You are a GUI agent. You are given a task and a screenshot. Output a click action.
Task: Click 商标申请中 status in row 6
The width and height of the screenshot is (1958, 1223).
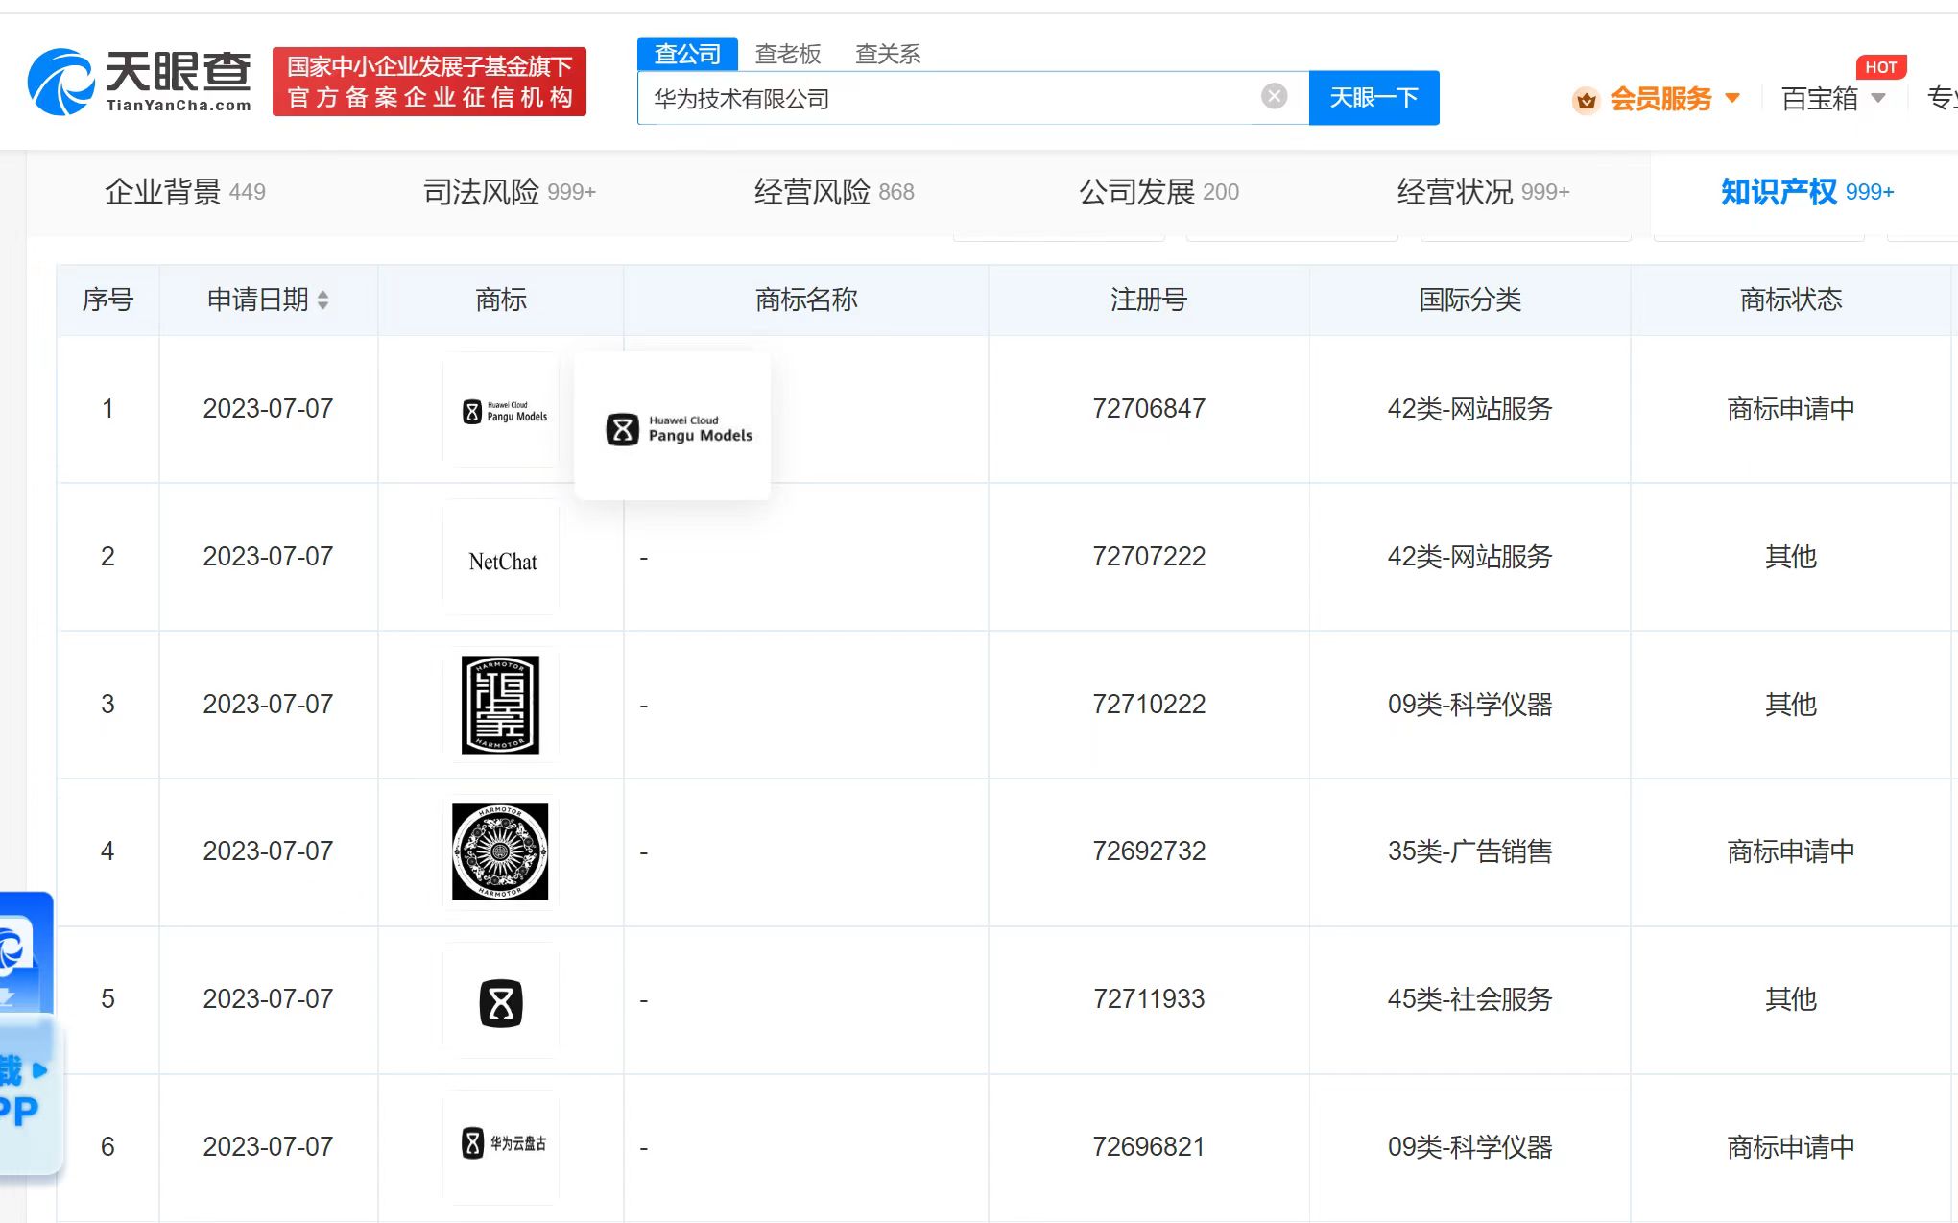(x=1791, y=1147)
